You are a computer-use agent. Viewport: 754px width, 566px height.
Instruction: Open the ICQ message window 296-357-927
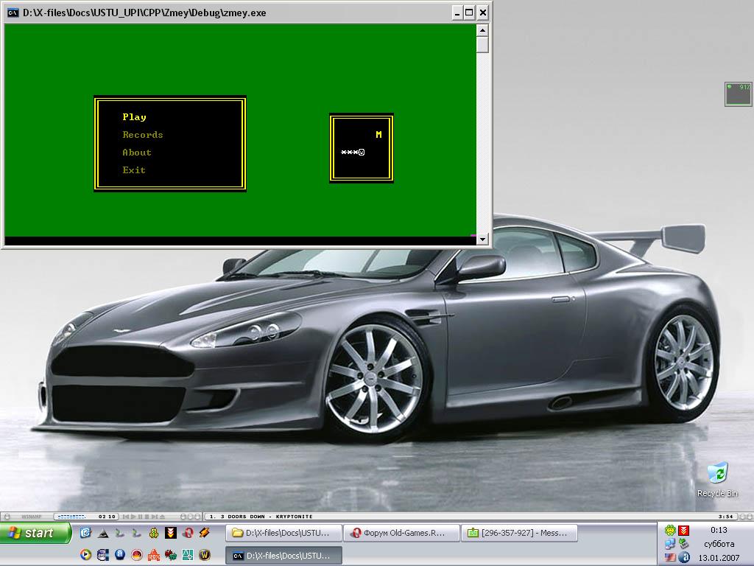pyautogui.click(x=519, y=533)
